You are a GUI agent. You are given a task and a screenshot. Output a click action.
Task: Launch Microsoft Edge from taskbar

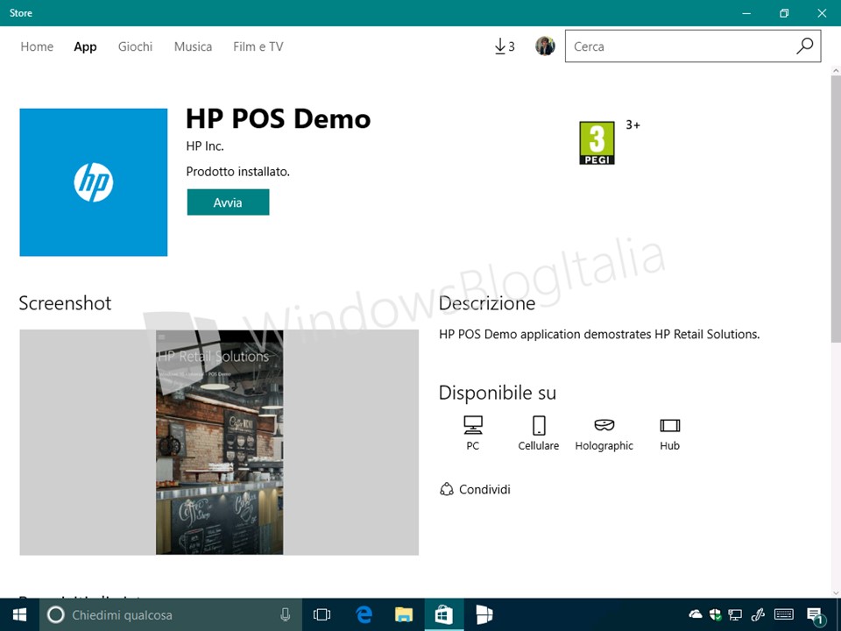click(x=364, y=615)
